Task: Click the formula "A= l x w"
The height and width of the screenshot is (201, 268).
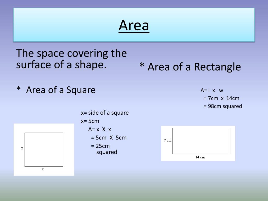Action: pyautogui.click(x=212, y=90)
